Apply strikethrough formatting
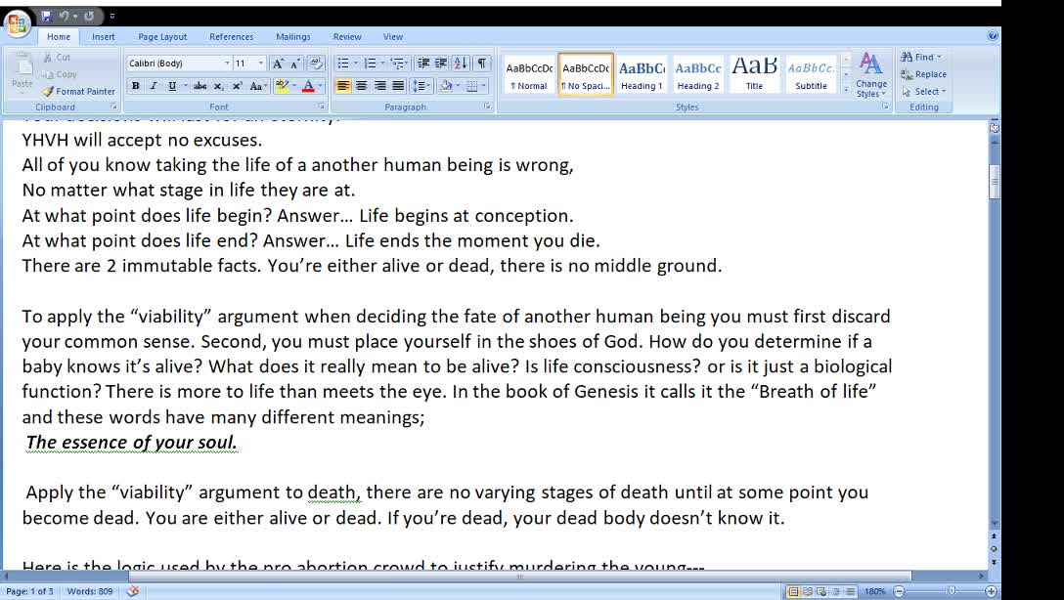Image resolution: width=1064 pixels, height=600 pixels. [x=199, y=86]
